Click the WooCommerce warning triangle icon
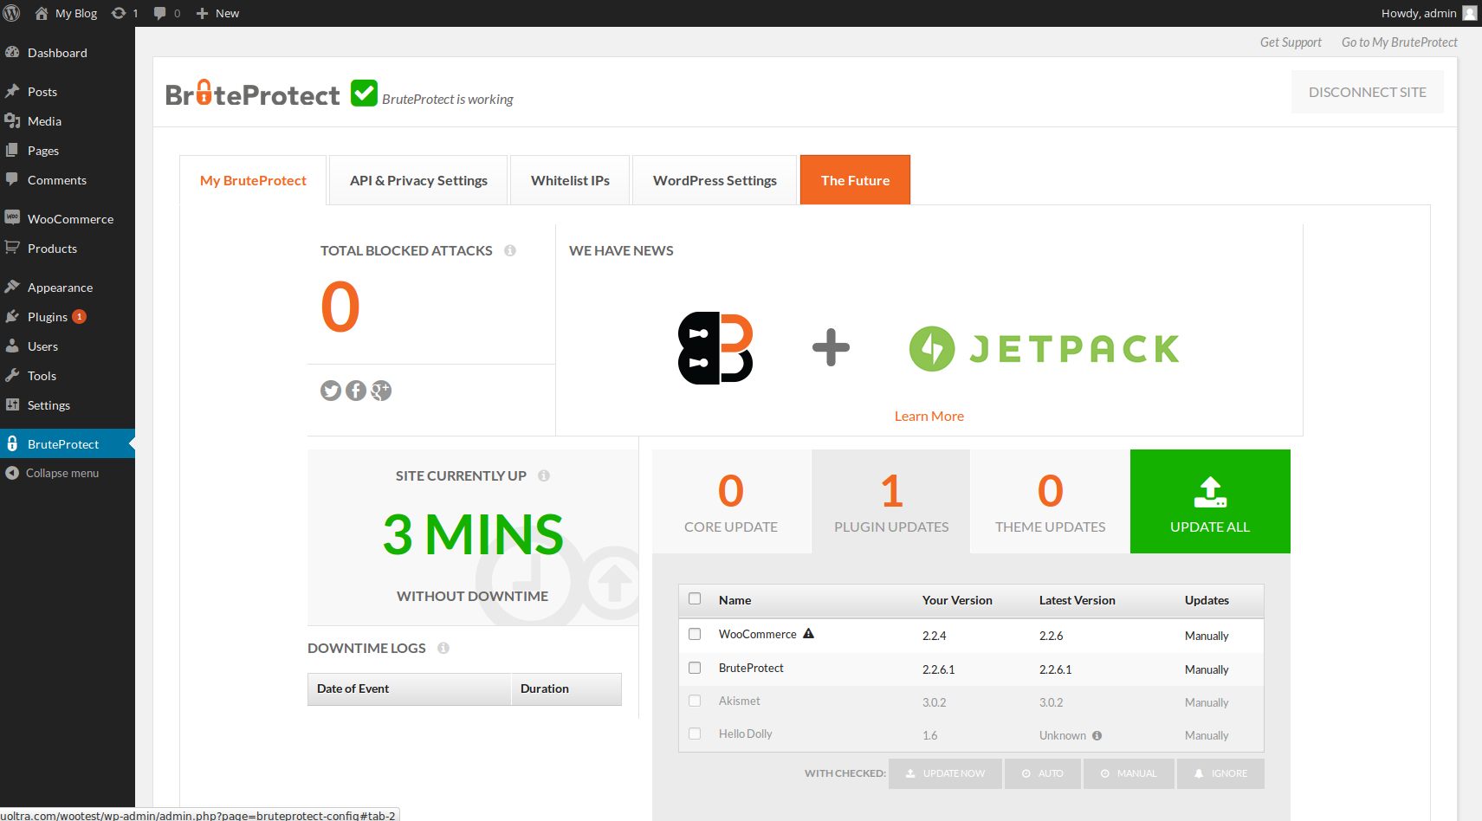 (808, 634)
